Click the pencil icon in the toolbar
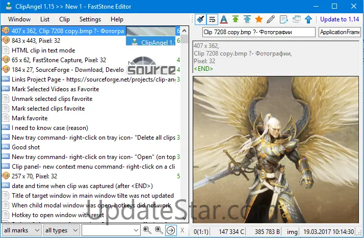Viewport: 364px width, 238px height. tap(271, 19)
